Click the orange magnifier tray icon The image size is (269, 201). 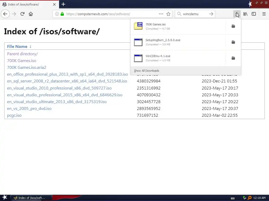pos(250,198)
